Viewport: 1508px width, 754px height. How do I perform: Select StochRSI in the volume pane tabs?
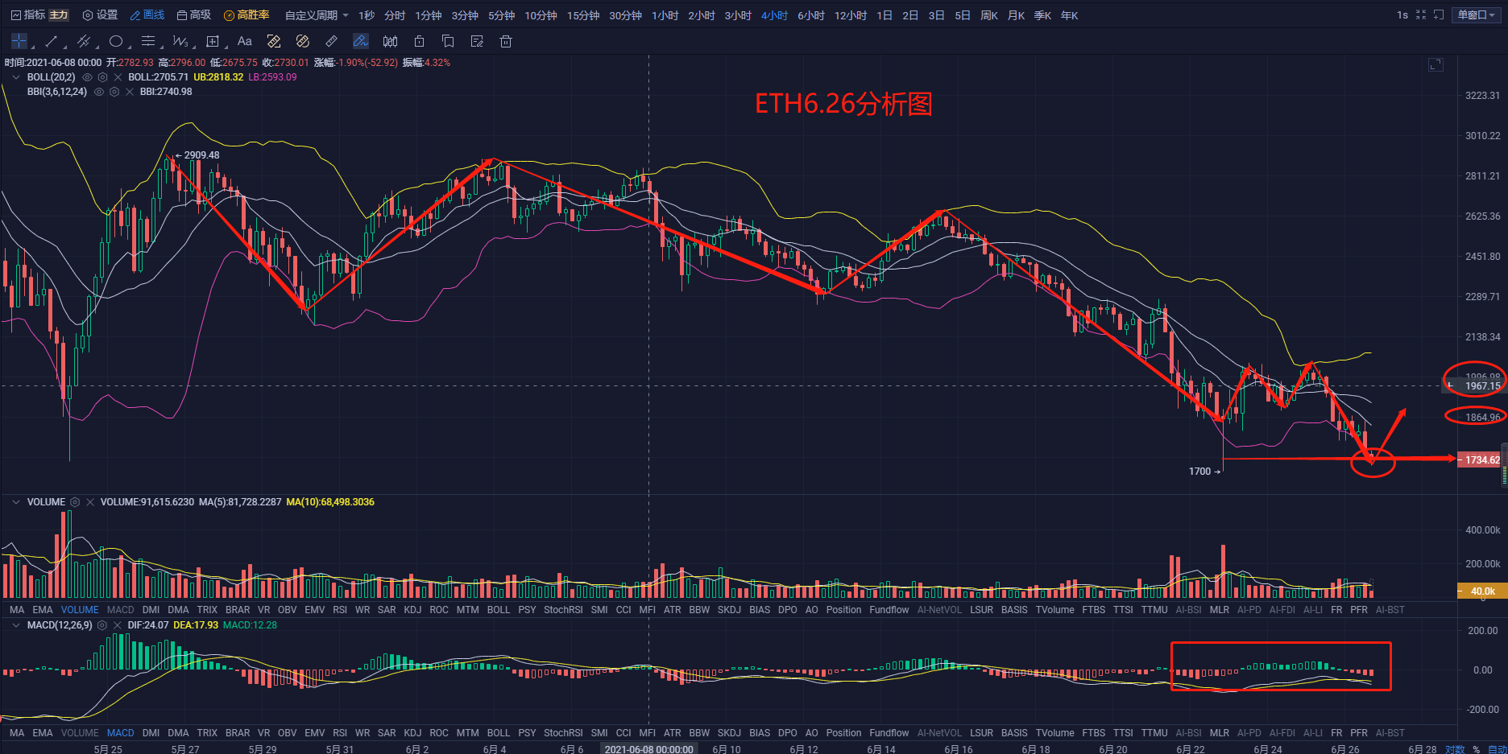coord(563,610)
